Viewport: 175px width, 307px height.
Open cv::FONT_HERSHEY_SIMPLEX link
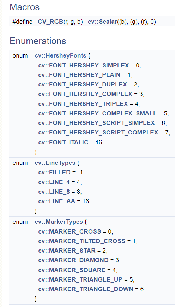(x=84, y=65)
